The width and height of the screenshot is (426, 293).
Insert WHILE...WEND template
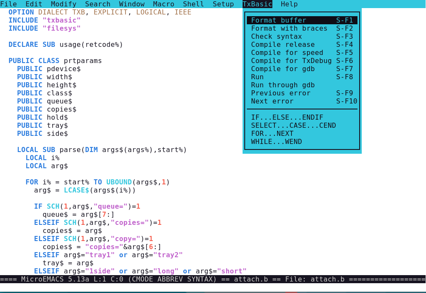(302, 142)
